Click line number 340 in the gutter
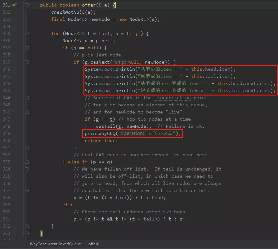Screen dimensions: 278x249 point(7,69)
